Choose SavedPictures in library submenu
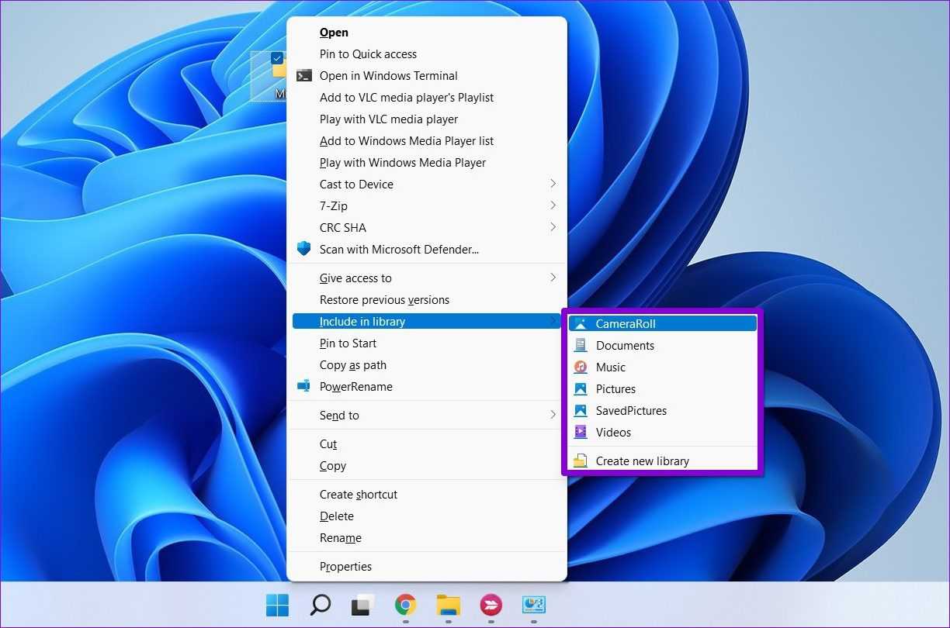Screen dimensions: 950x628 (x=631, y=411)
